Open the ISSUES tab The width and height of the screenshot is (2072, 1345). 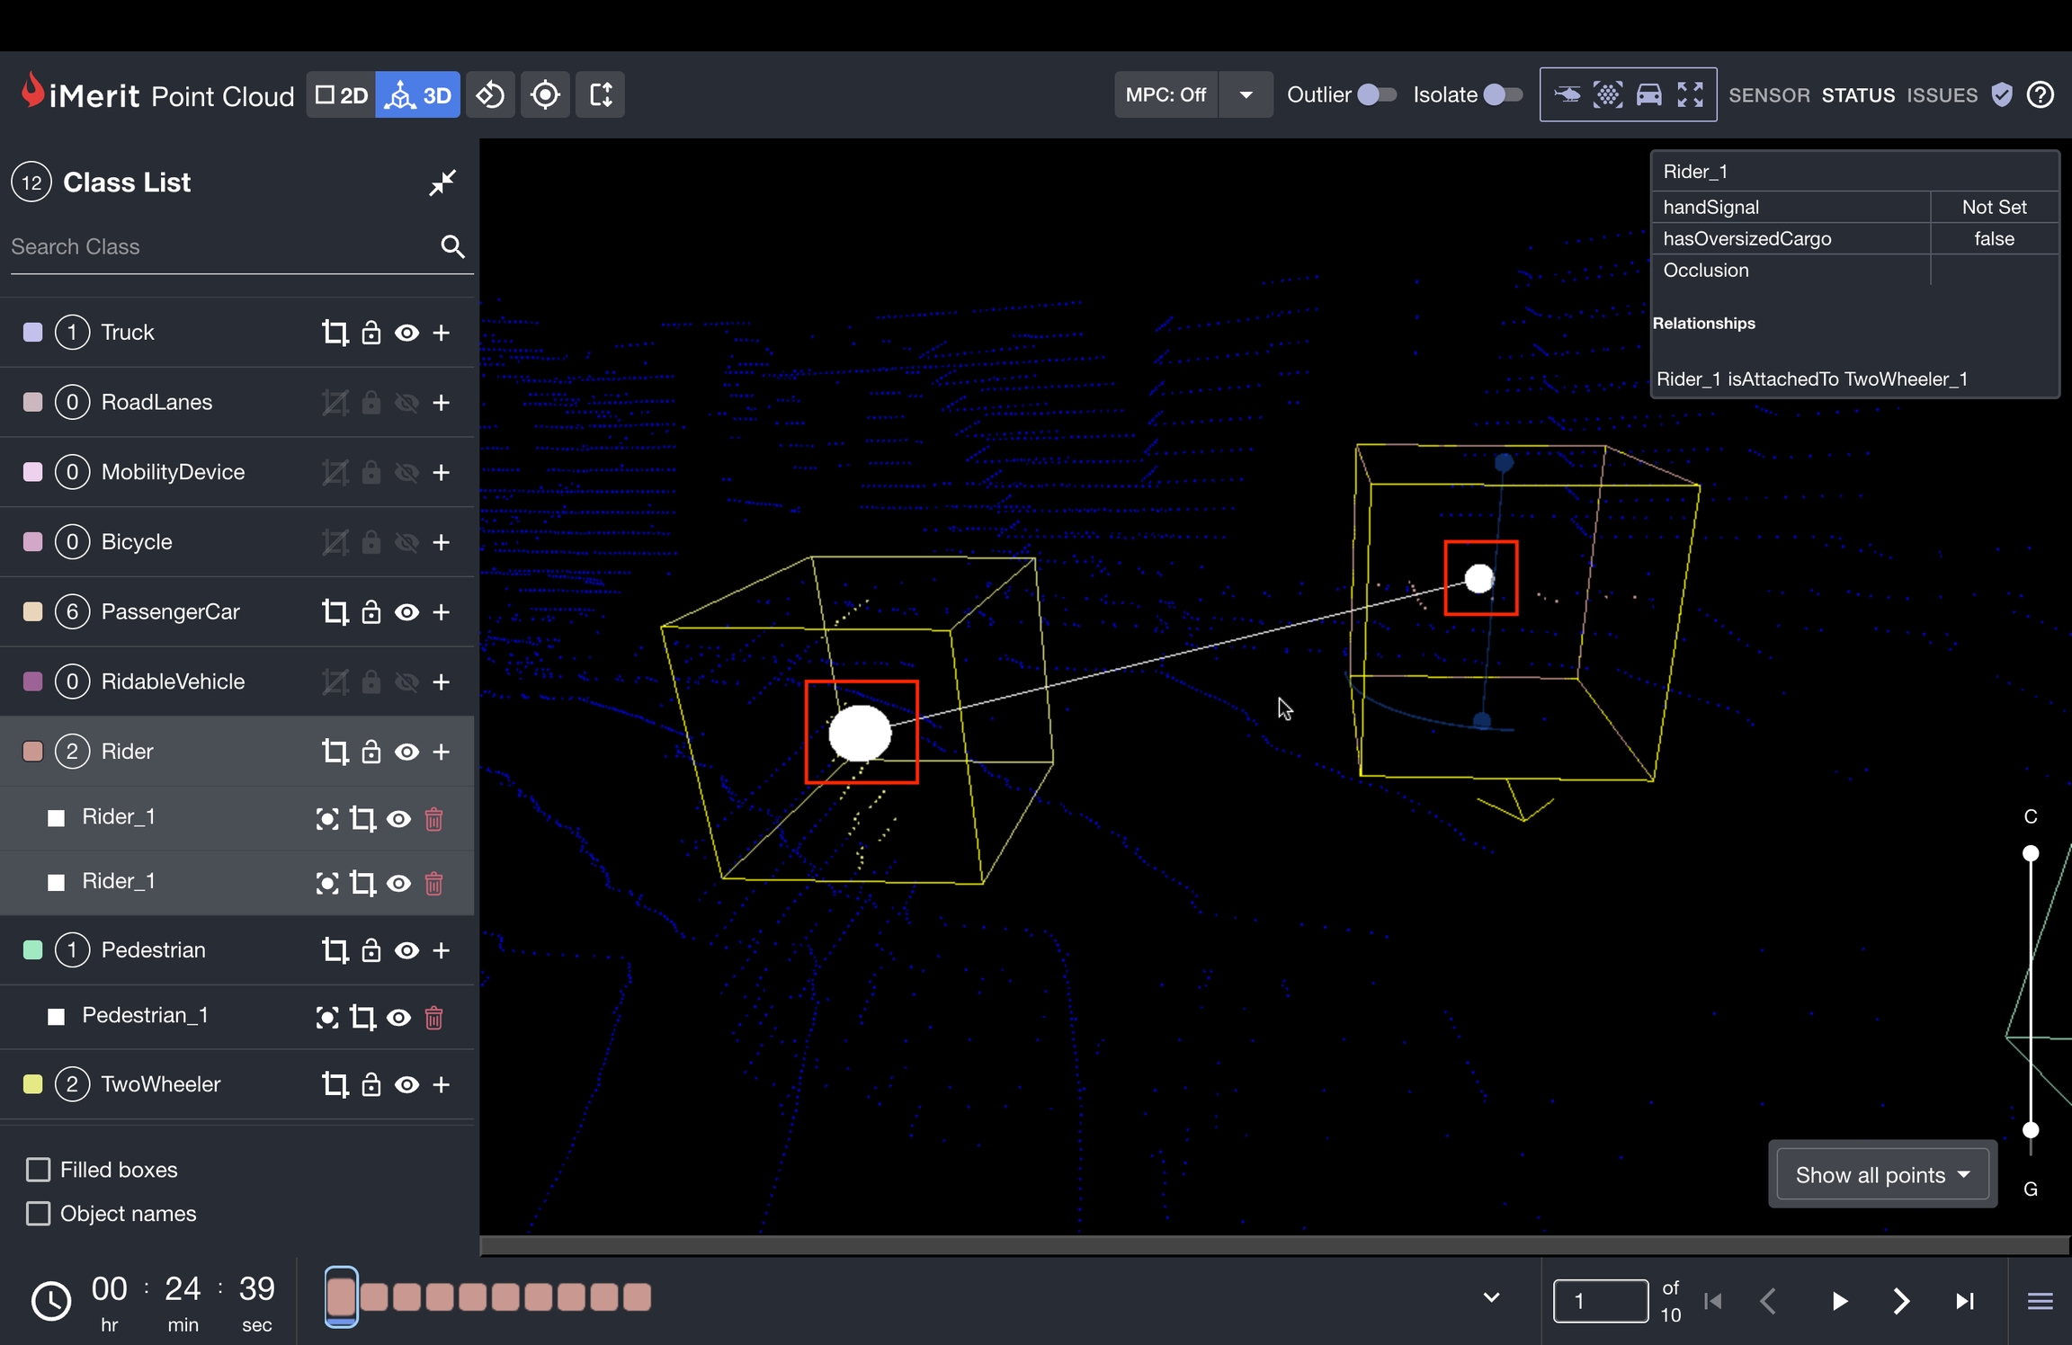1942,94
